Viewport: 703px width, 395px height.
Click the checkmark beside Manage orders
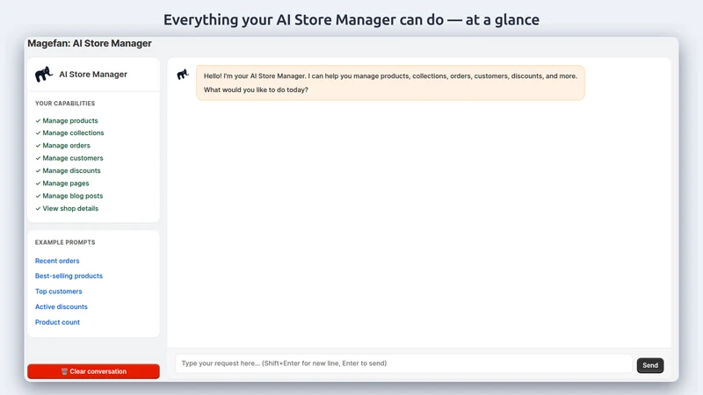tap(38, 146)
